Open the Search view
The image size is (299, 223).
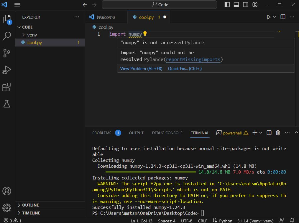7,36
